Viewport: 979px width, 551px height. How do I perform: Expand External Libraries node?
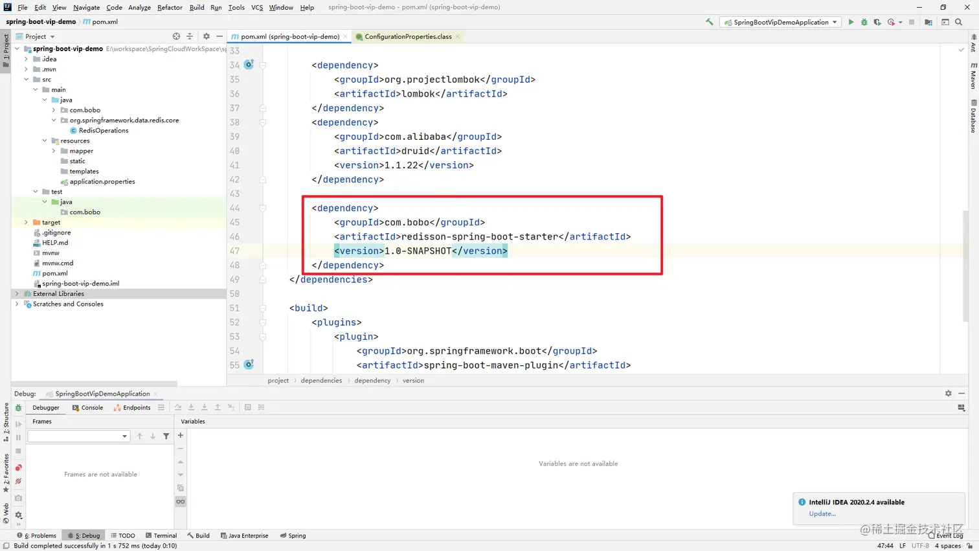(x=17, y=294)
